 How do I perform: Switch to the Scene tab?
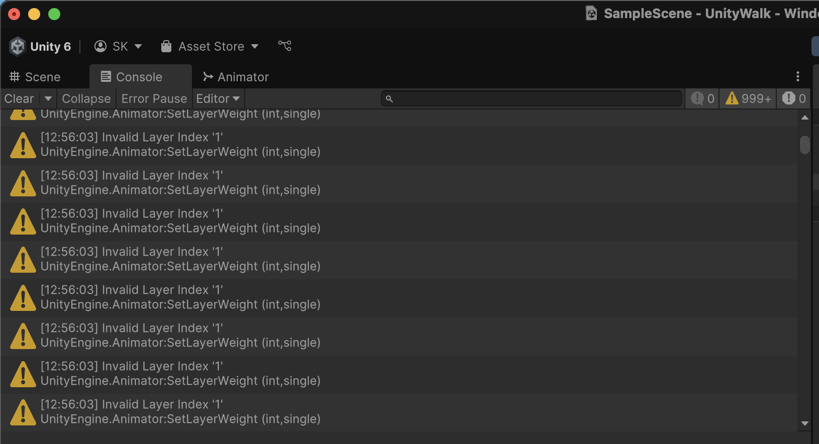pos(35,77)
